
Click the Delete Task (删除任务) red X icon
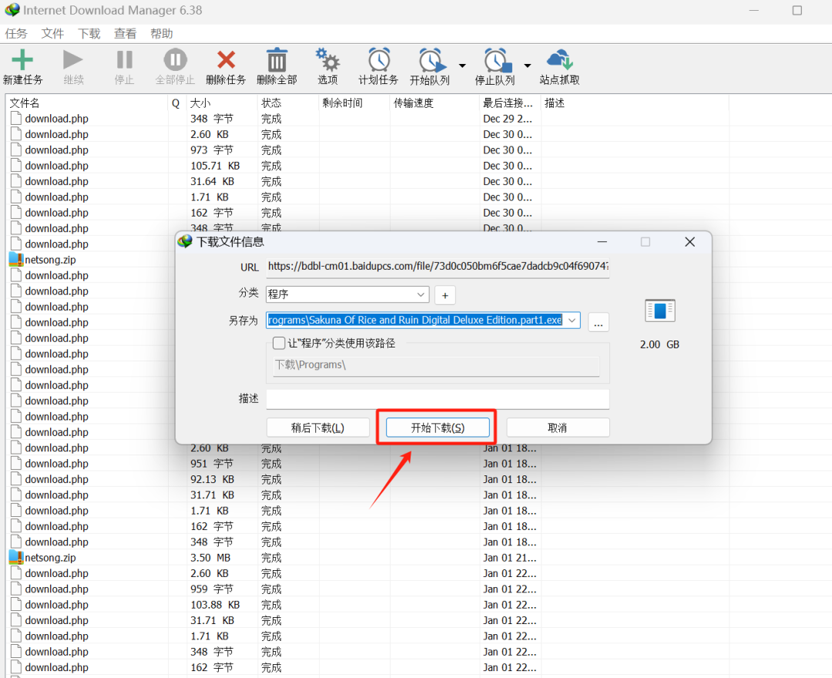click(226, 59)
